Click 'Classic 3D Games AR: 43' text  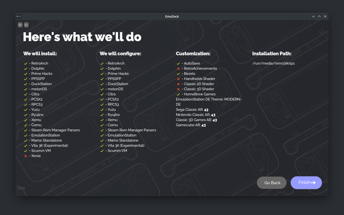196,120
